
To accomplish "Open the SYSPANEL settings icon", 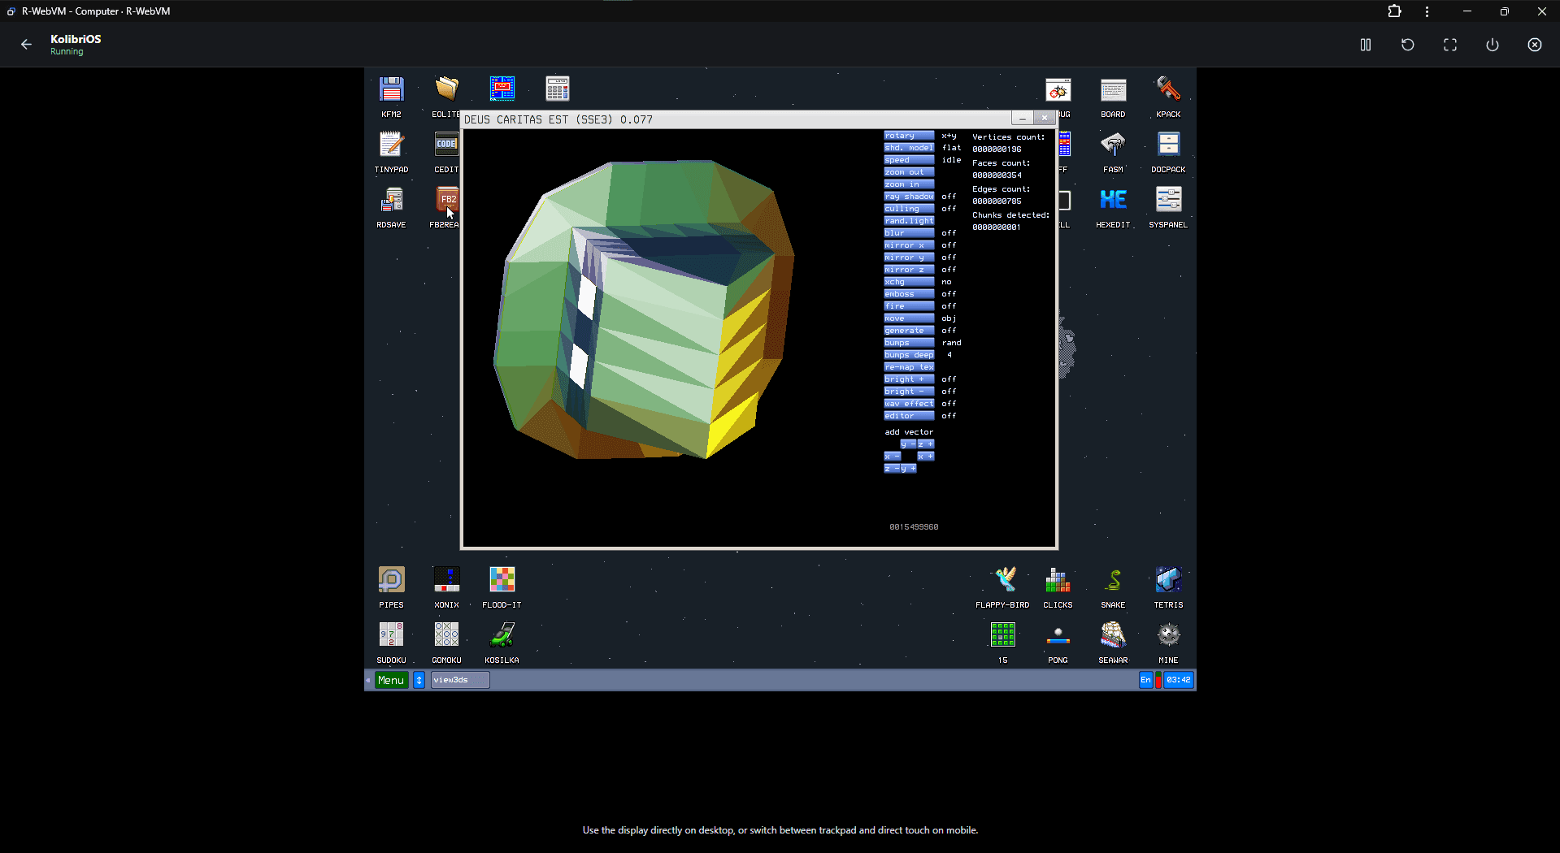I will pos(1168,200).
